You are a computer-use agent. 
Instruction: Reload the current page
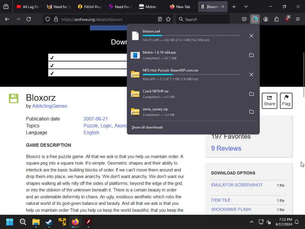(x=29, y=19)
